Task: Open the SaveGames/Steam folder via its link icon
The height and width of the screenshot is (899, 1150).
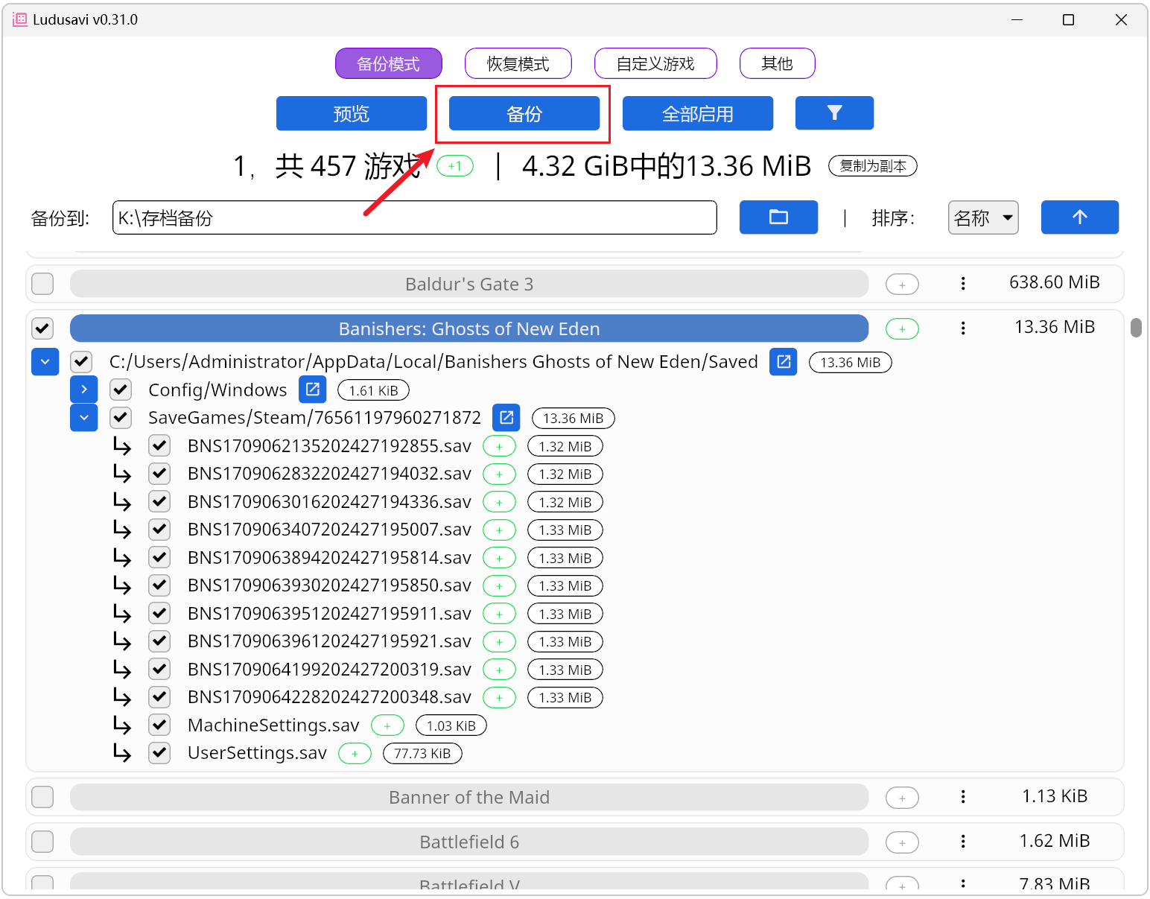Action: click(506, 418)
